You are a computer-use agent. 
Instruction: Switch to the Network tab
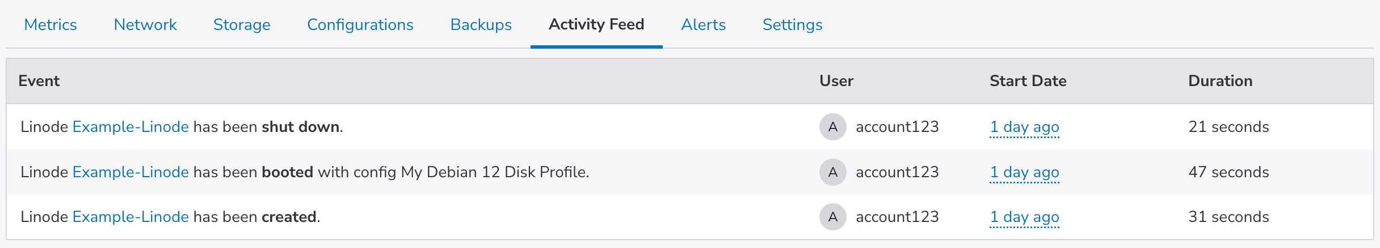(145, 25)
